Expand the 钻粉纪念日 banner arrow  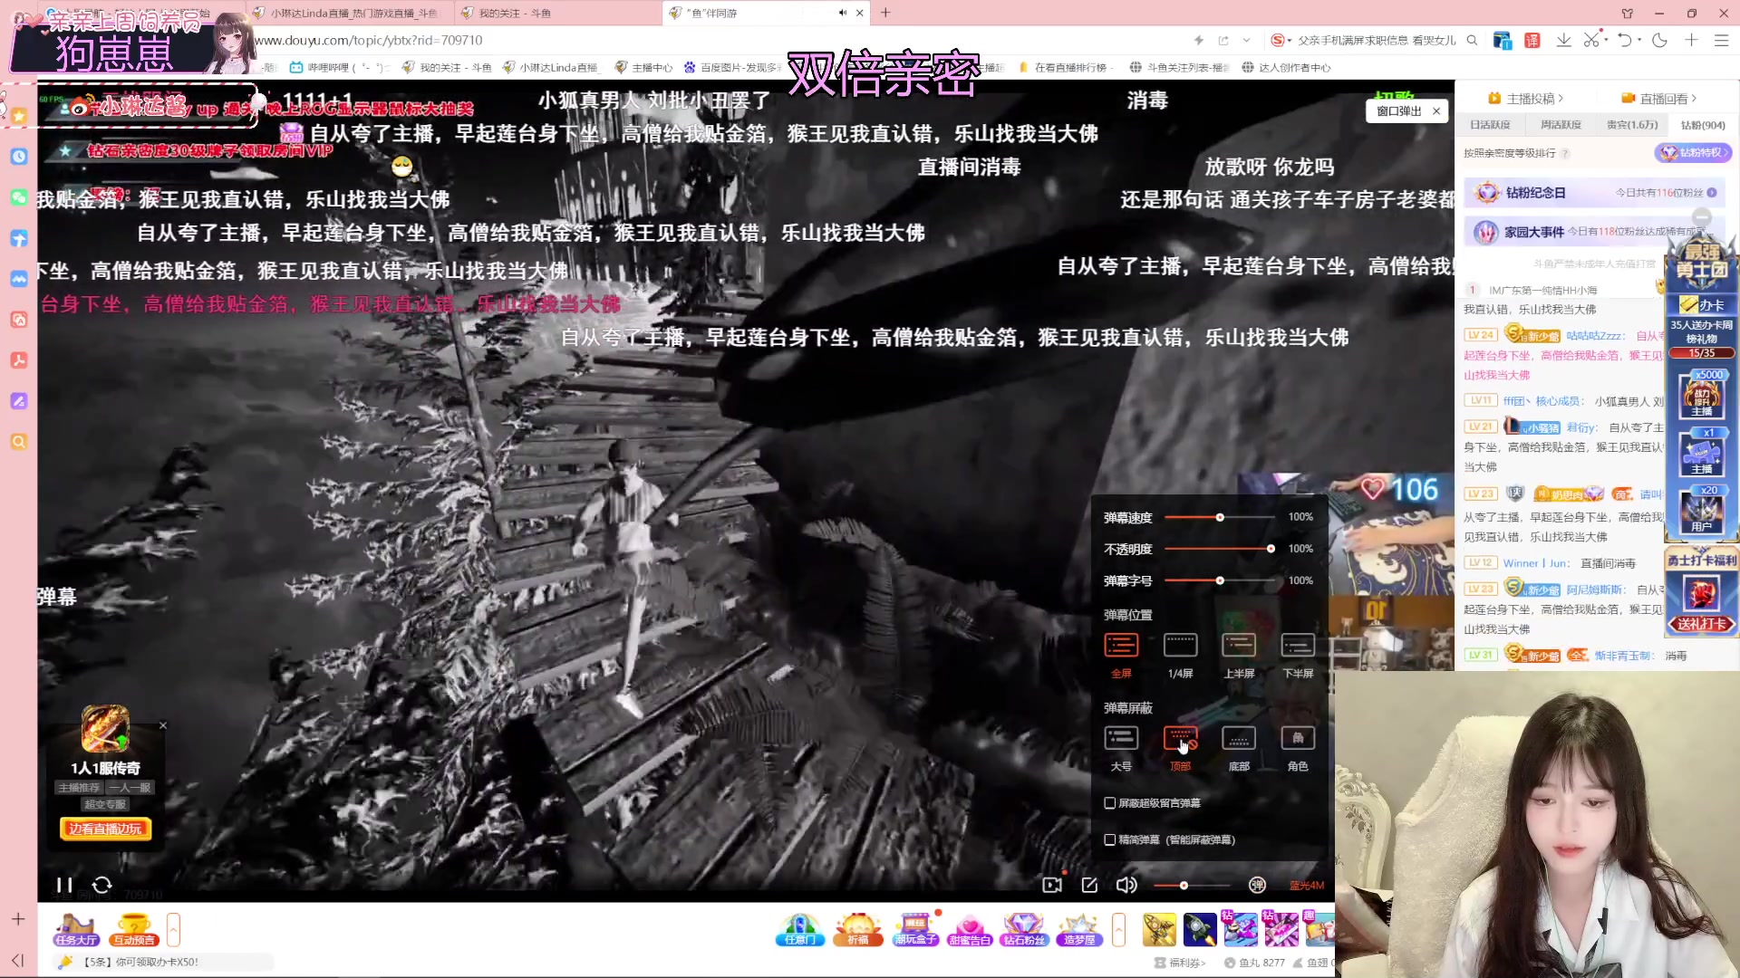click(x=1712, y=193)
